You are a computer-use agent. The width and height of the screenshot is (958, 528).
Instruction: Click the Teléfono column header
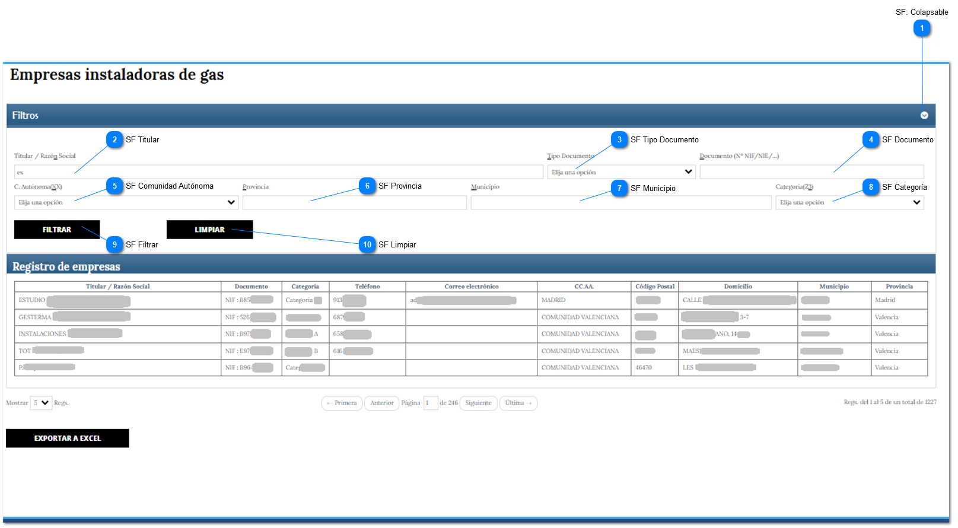(368, 287)
